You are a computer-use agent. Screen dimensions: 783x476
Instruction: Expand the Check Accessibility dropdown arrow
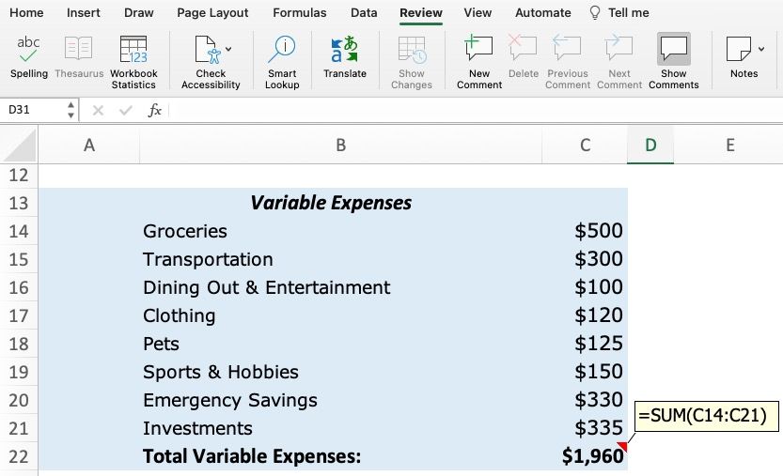tap(228, 49)
